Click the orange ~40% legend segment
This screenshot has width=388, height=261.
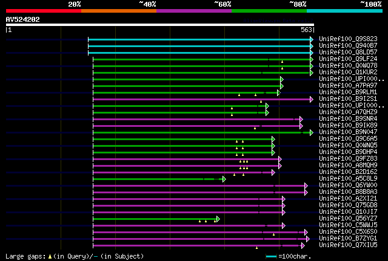[119, 11]
